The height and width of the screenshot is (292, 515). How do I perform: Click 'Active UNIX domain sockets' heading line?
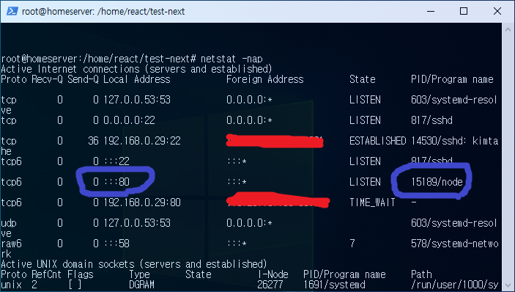pos(134,264)
